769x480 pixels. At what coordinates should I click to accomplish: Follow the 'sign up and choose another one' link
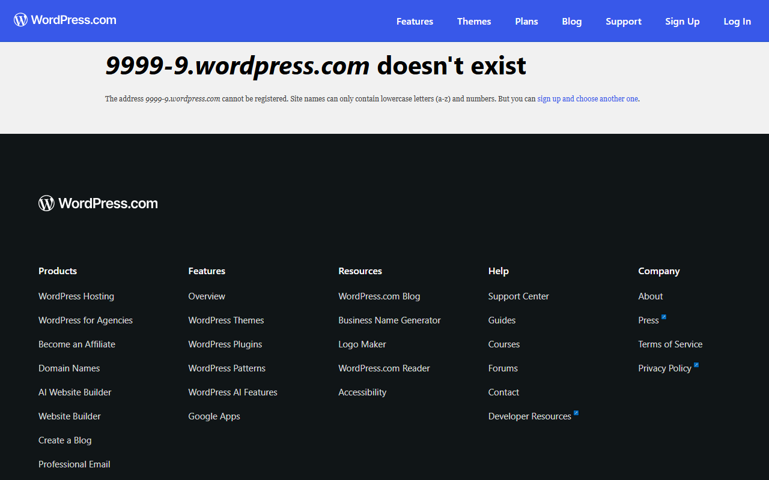588,99
